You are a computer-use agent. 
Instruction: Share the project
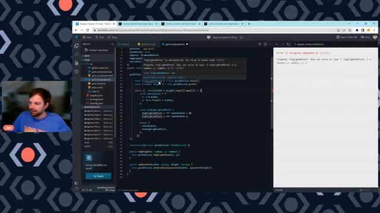112,37
